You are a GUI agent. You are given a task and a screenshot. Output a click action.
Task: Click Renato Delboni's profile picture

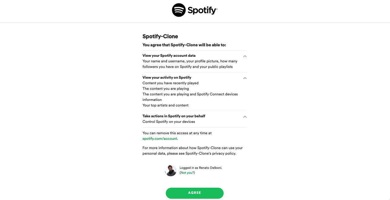(x=171, y=170)
